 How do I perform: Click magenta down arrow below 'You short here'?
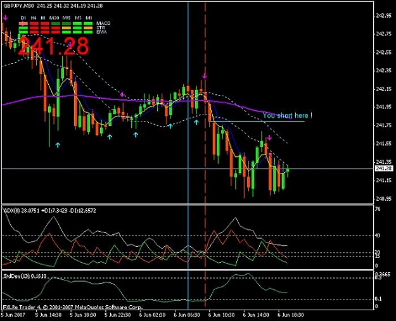click(269, 138)
